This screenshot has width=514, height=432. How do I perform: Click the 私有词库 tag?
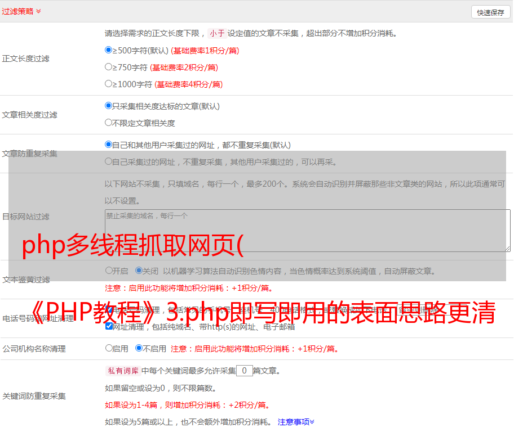pos(123,371)
